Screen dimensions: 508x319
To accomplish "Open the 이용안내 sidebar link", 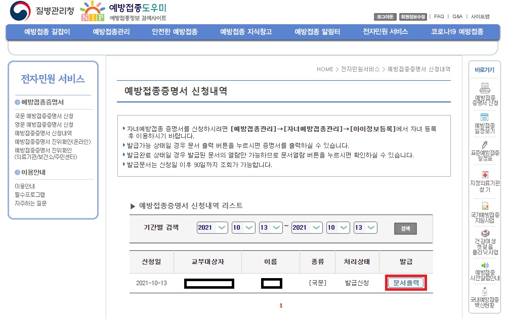I will click(25, 186).
